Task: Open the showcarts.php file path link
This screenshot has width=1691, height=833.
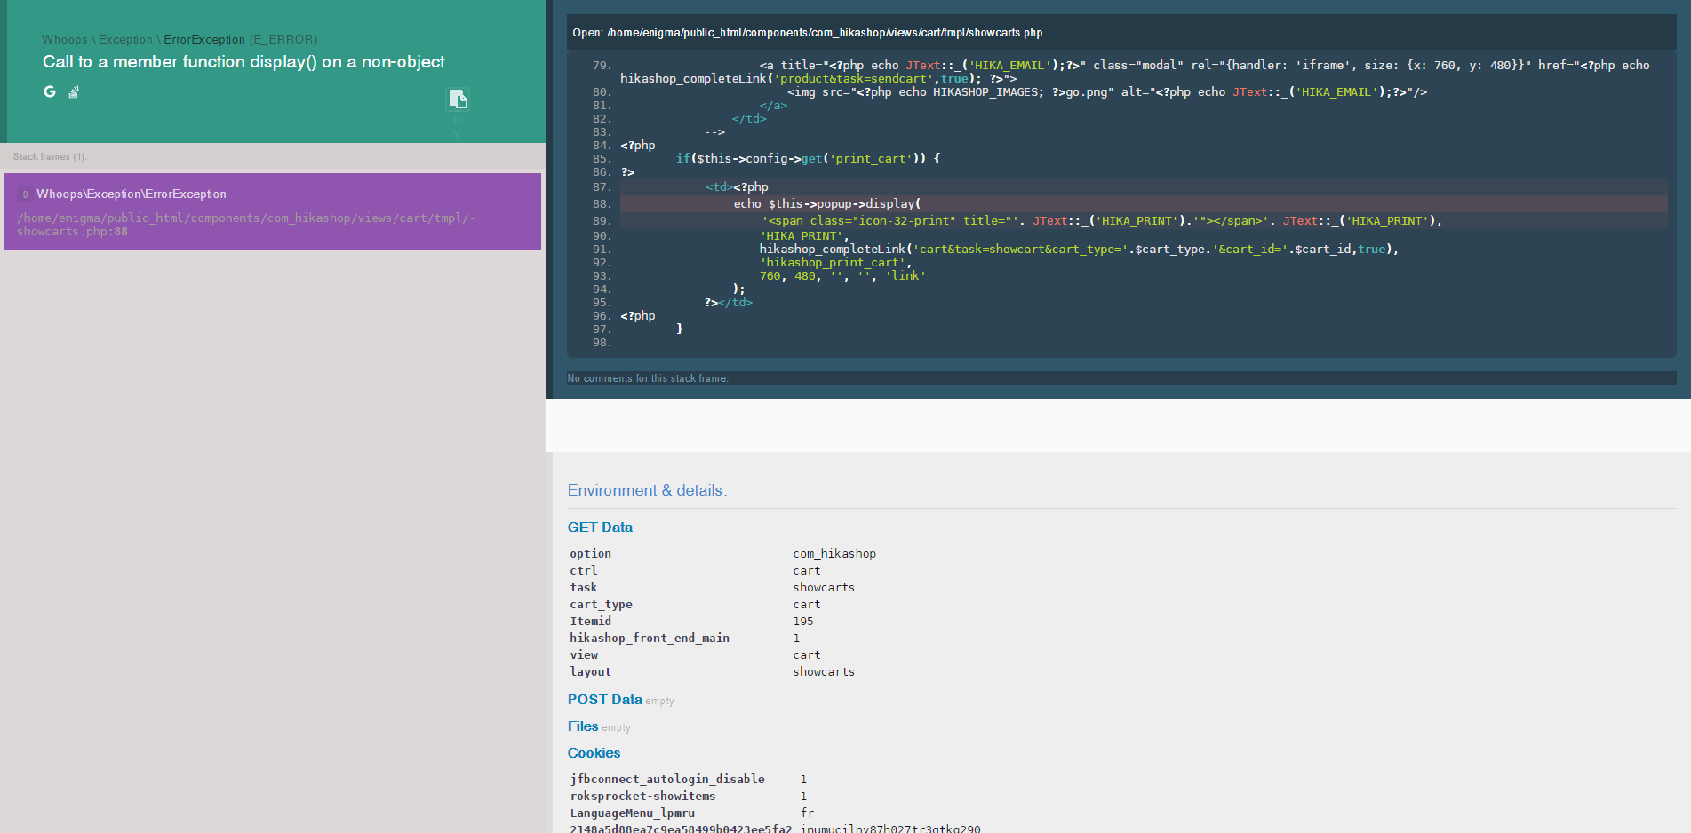Action: [825, 33]
